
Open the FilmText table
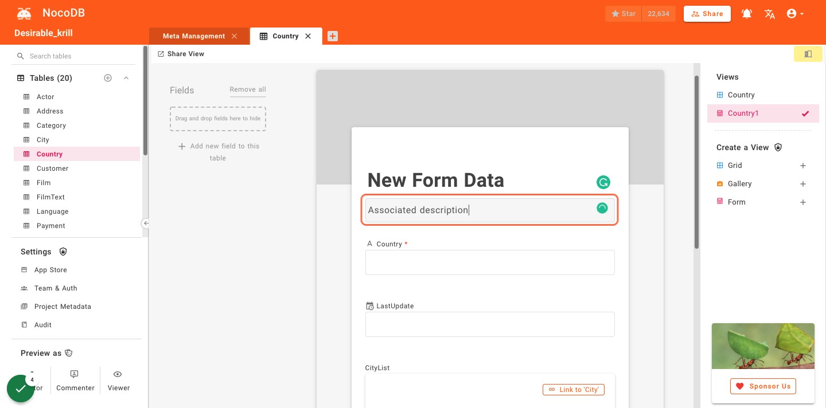point(77,197)
